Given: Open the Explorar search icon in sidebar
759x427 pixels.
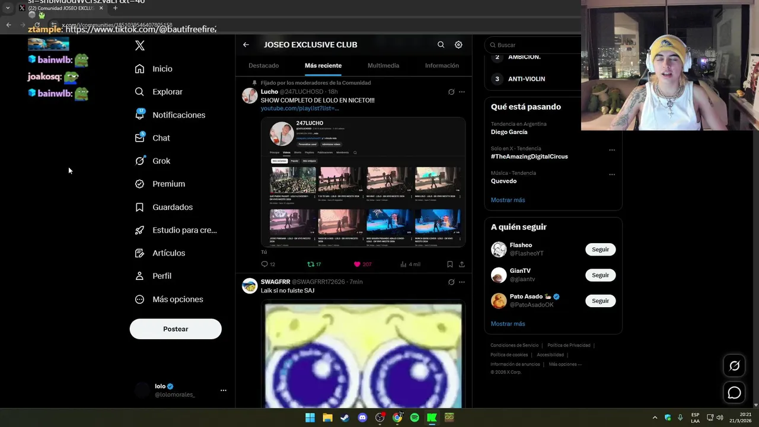Looking at the screenshot, I should (139, 92).
